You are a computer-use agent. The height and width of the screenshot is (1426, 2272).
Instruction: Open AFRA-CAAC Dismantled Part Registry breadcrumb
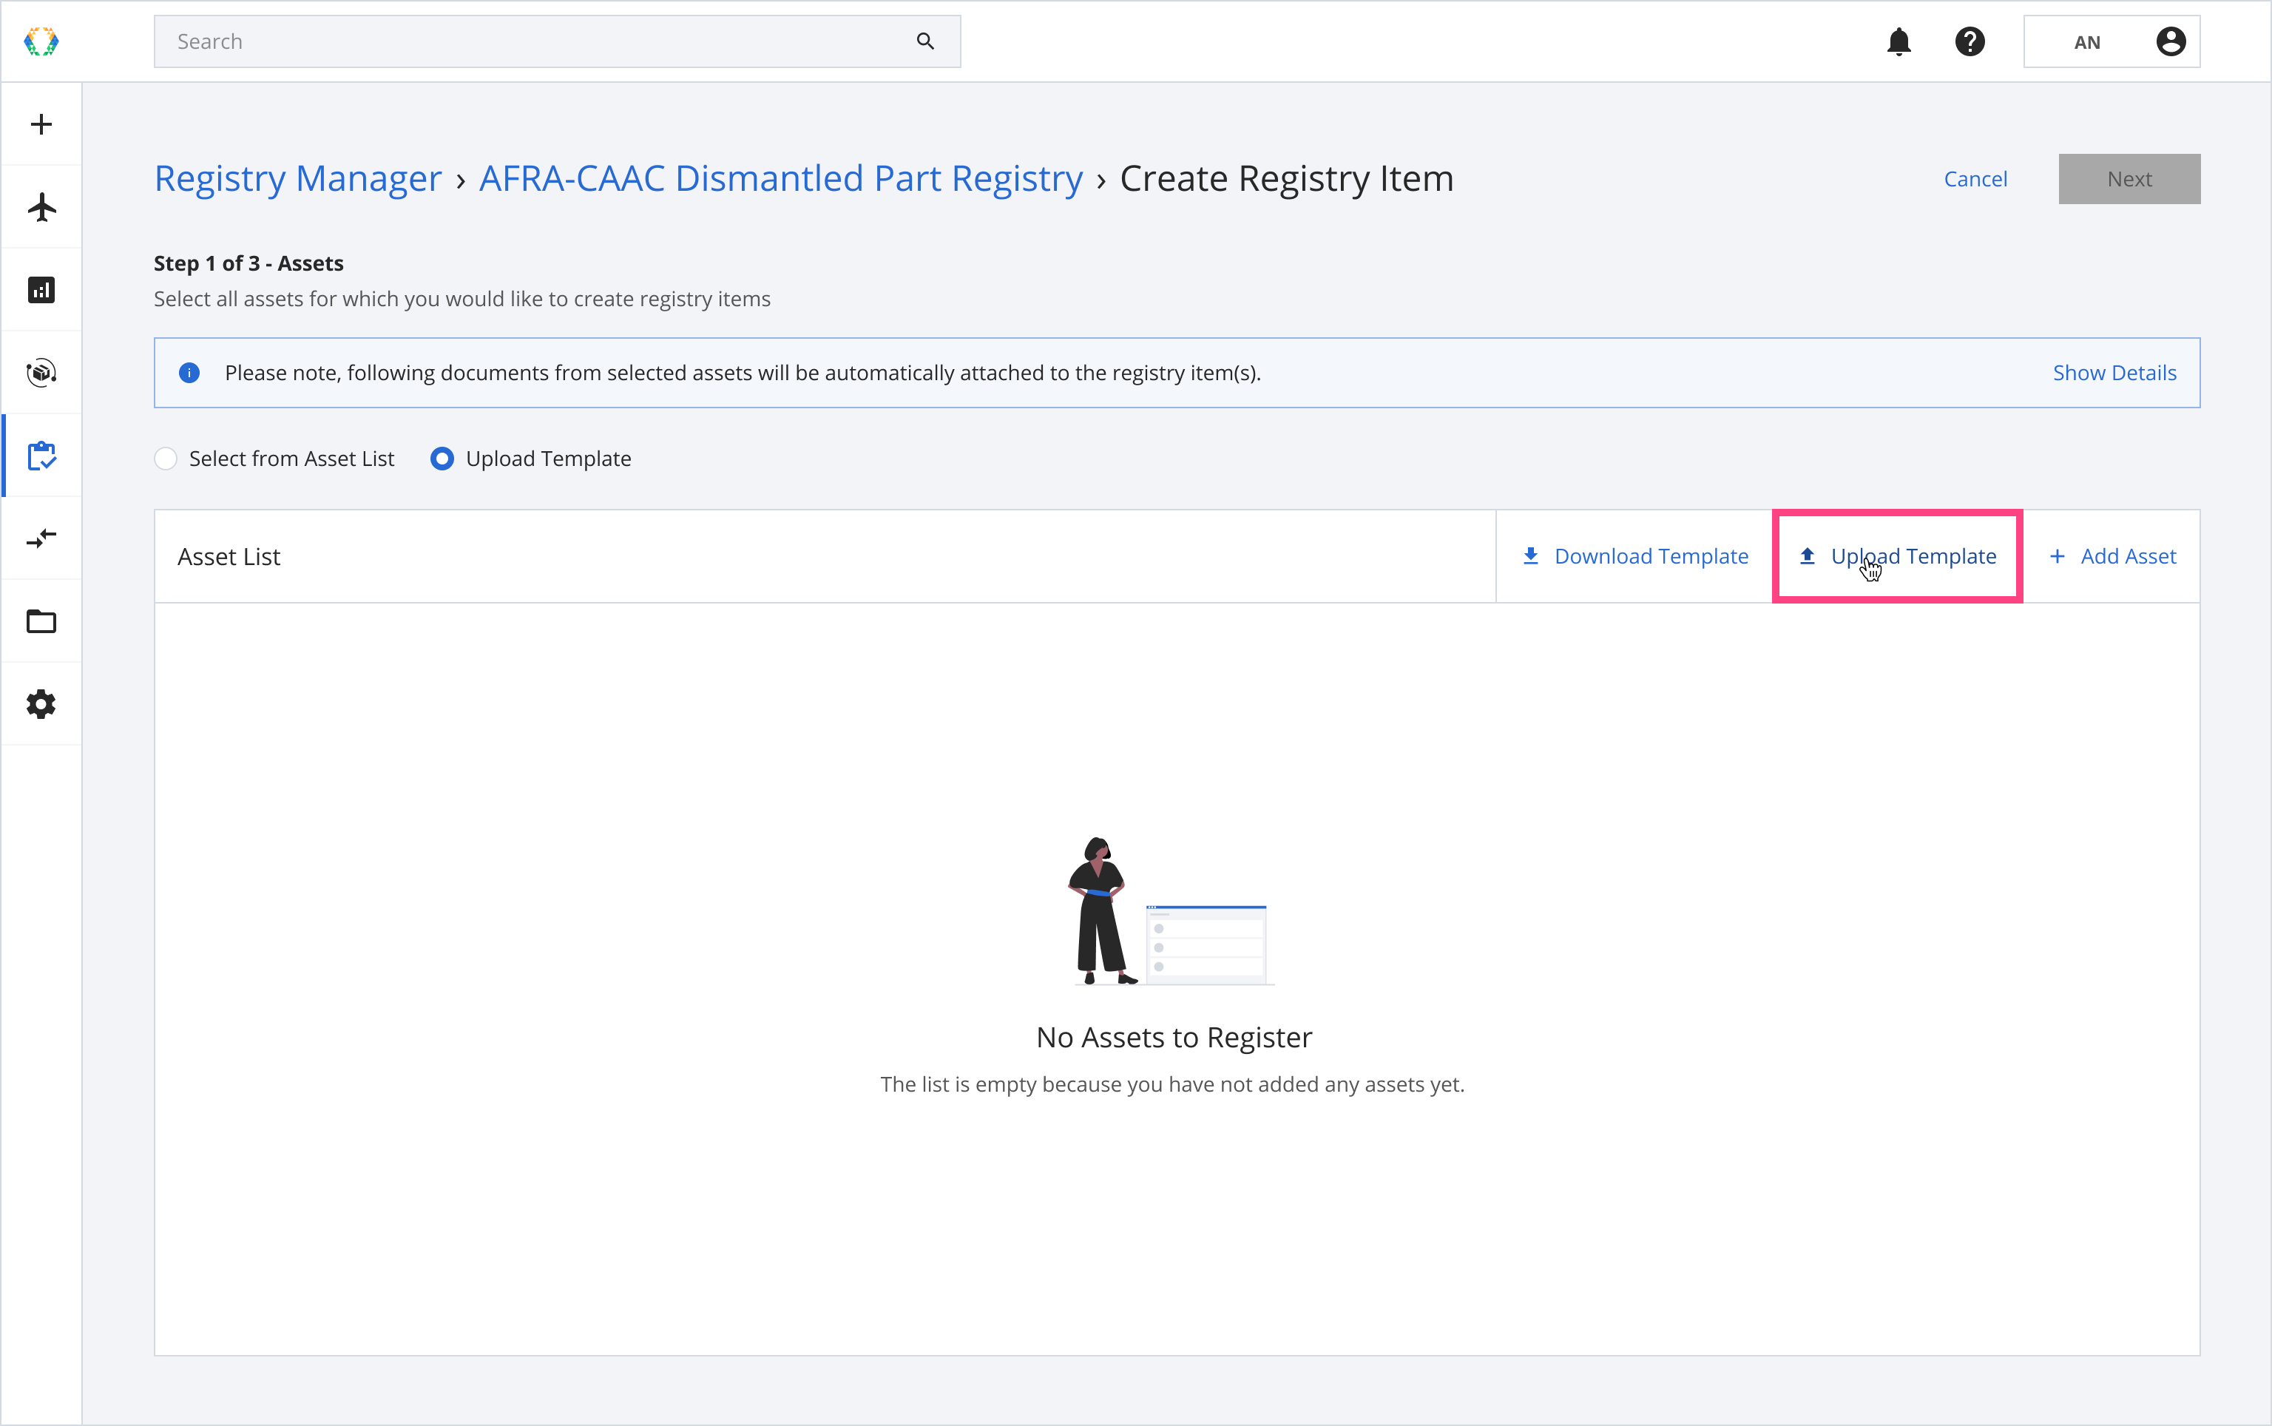(780, 178)
